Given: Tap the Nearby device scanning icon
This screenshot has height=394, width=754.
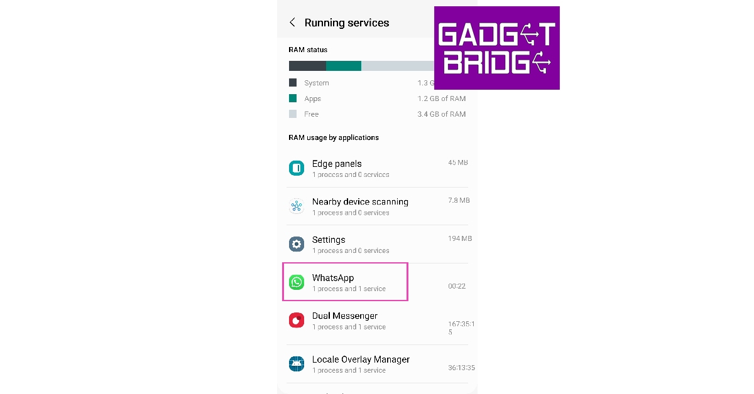Looking at the screenshot, I should click(x=297, y=206).
